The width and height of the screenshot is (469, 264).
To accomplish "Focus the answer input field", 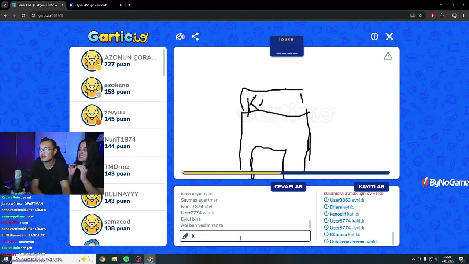I will 245,236.
